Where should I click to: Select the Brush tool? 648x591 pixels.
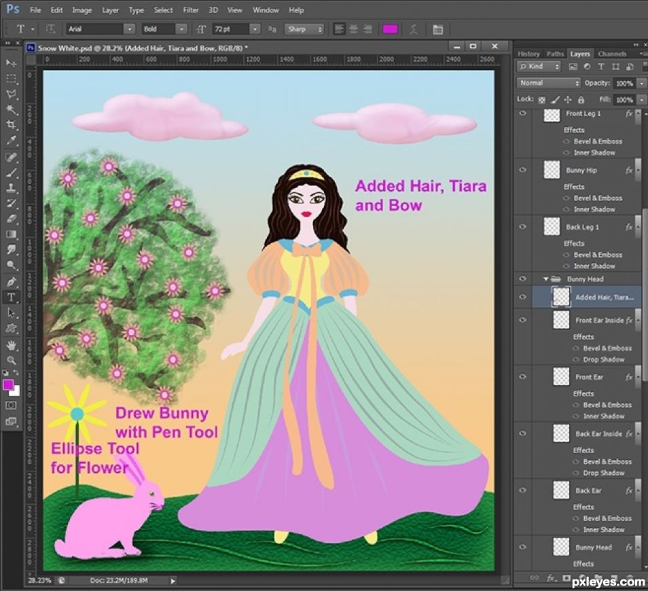point(11,173)
